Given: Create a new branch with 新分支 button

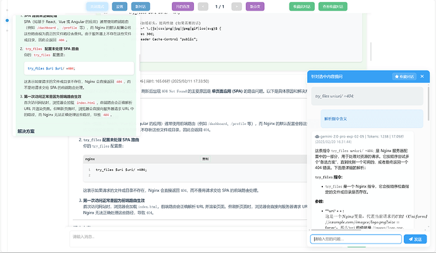Looking at the screenshot, I should point(255,7).
